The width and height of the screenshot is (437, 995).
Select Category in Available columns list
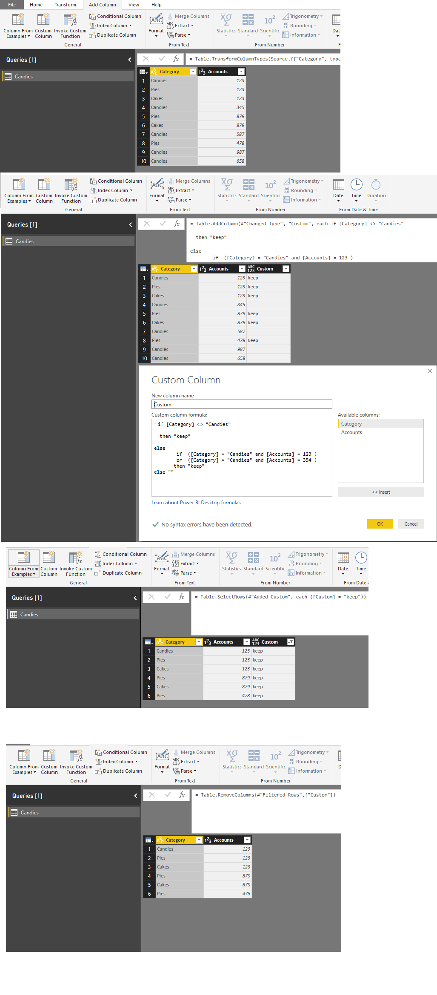tap(381, 424)
